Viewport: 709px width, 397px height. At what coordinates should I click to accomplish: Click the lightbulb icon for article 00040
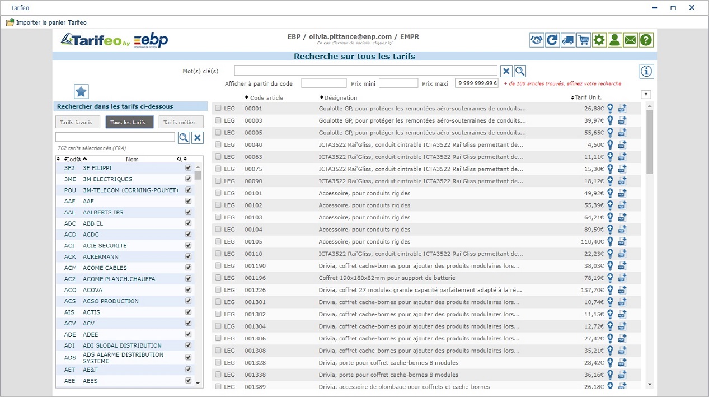611,145
